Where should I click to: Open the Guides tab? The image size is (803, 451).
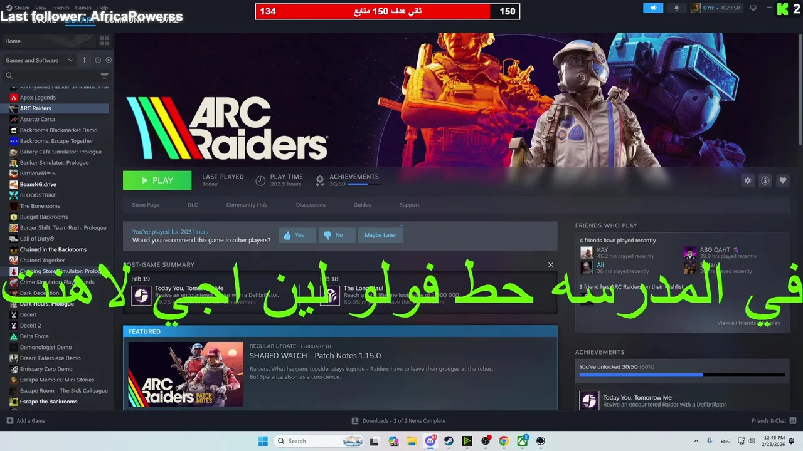pyautogui.click(x=362, y=205)
